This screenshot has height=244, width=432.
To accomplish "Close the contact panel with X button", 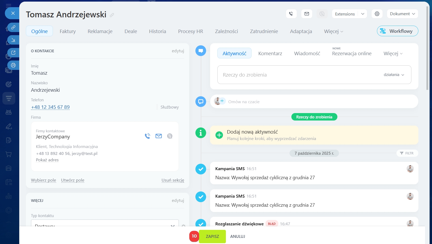I will [x=13, y=13].
